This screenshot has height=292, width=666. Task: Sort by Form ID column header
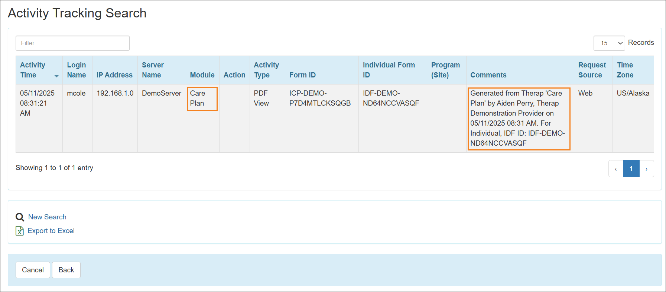[322, 70]
